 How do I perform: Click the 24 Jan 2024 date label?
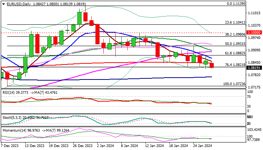201,145
